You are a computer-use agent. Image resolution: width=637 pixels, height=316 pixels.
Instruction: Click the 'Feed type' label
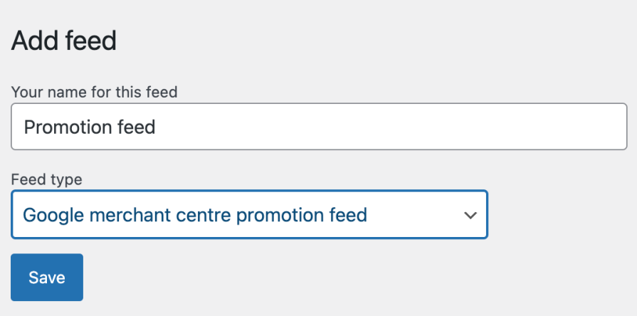[47, 179]
